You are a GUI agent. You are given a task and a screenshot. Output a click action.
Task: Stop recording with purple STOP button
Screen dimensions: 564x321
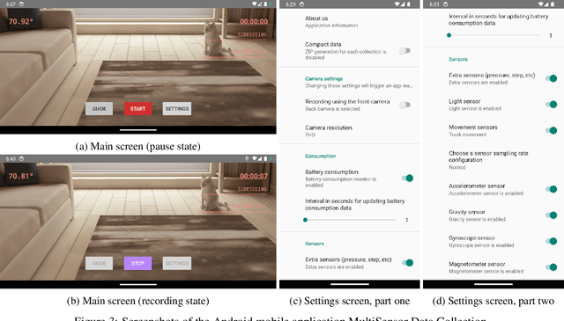[x=137, y=263]
